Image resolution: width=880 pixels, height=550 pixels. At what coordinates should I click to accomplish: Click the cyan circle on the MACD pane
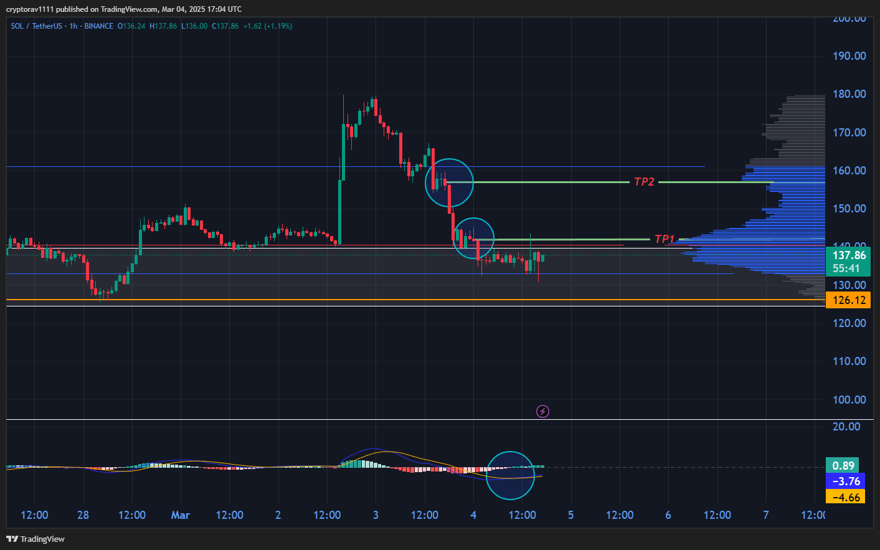pyautogui.click(x=510, y=475)
